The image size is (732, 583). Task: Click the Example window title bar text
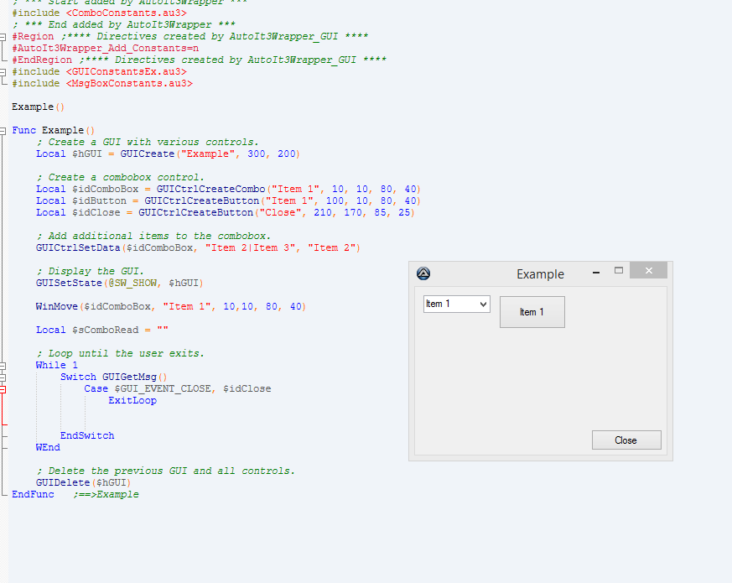coord(540,274)
